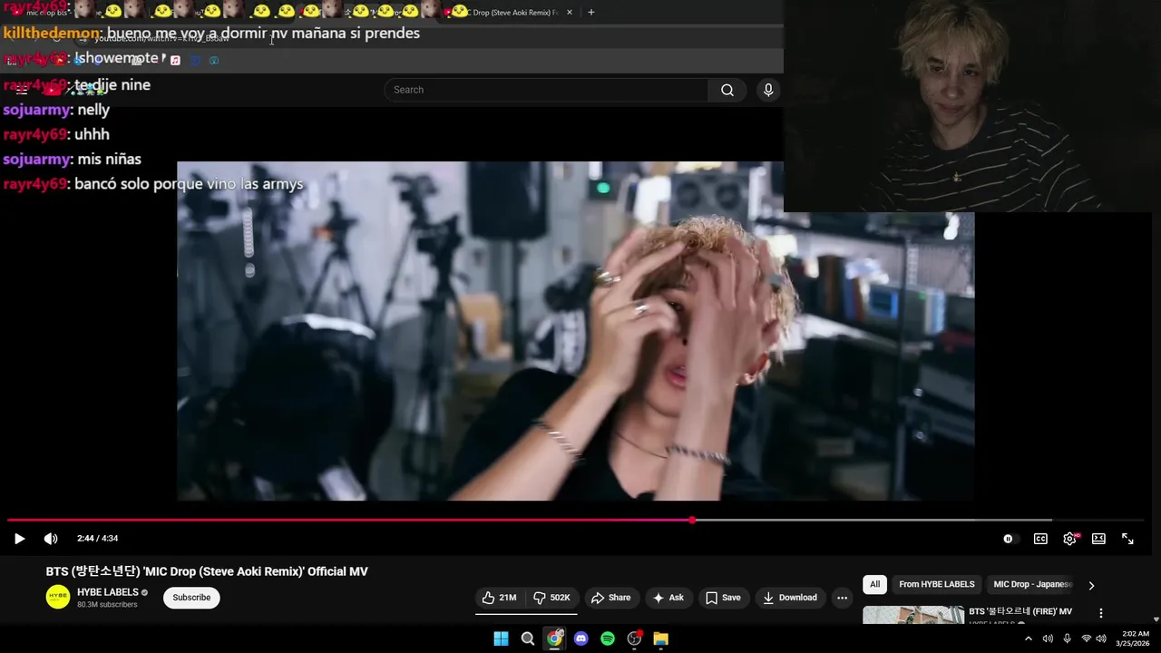Image resolution: width=1161 pixels, height=653 pixels.
Task: Click the search magnifier button
Action: pos(727,90)
